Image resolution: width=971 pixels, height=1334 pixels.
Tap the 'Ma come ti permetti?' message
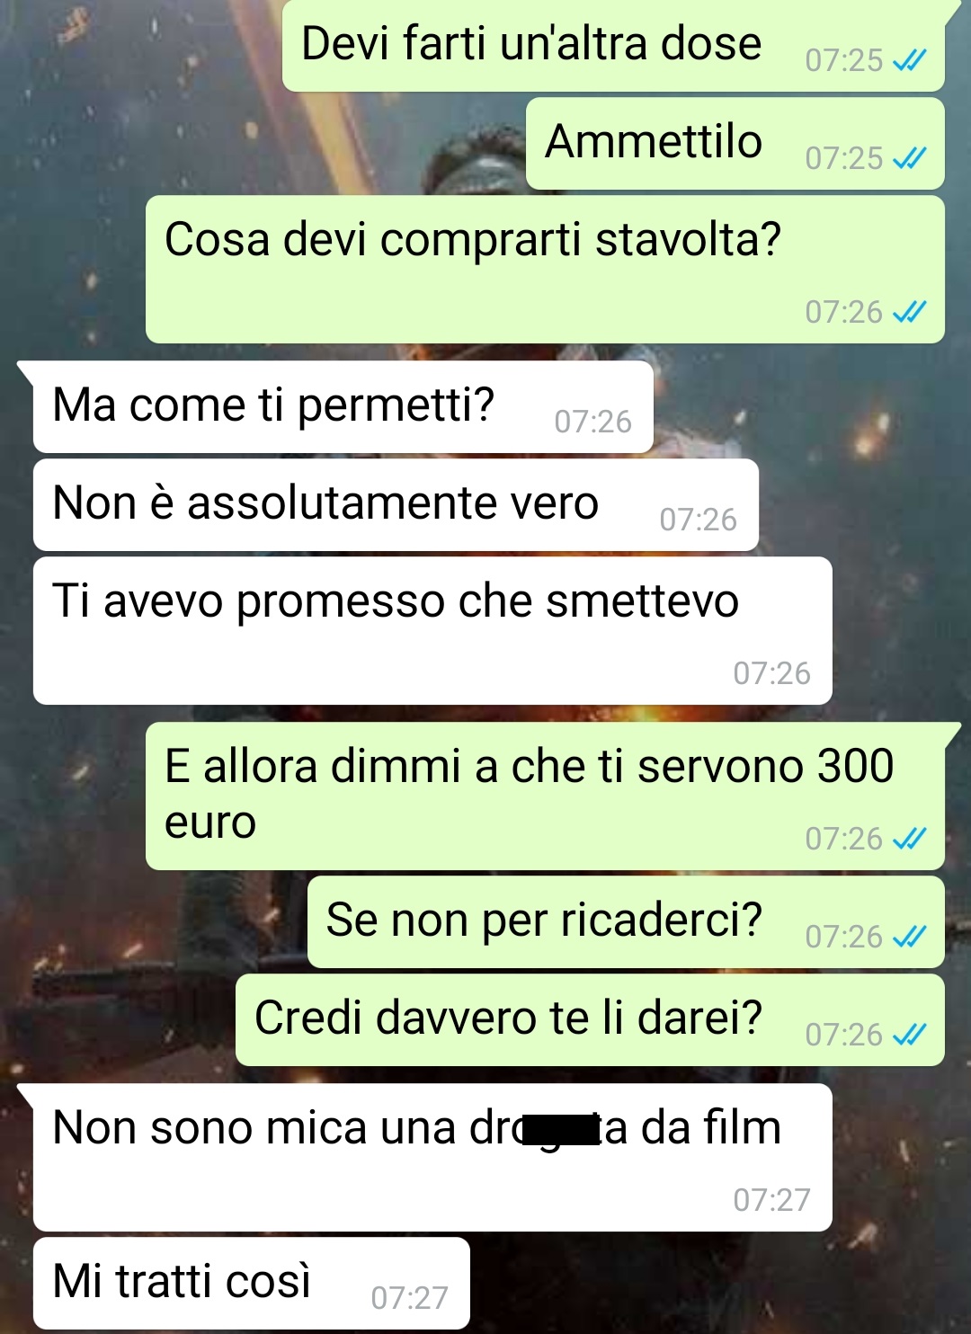[x=342, y=407]
